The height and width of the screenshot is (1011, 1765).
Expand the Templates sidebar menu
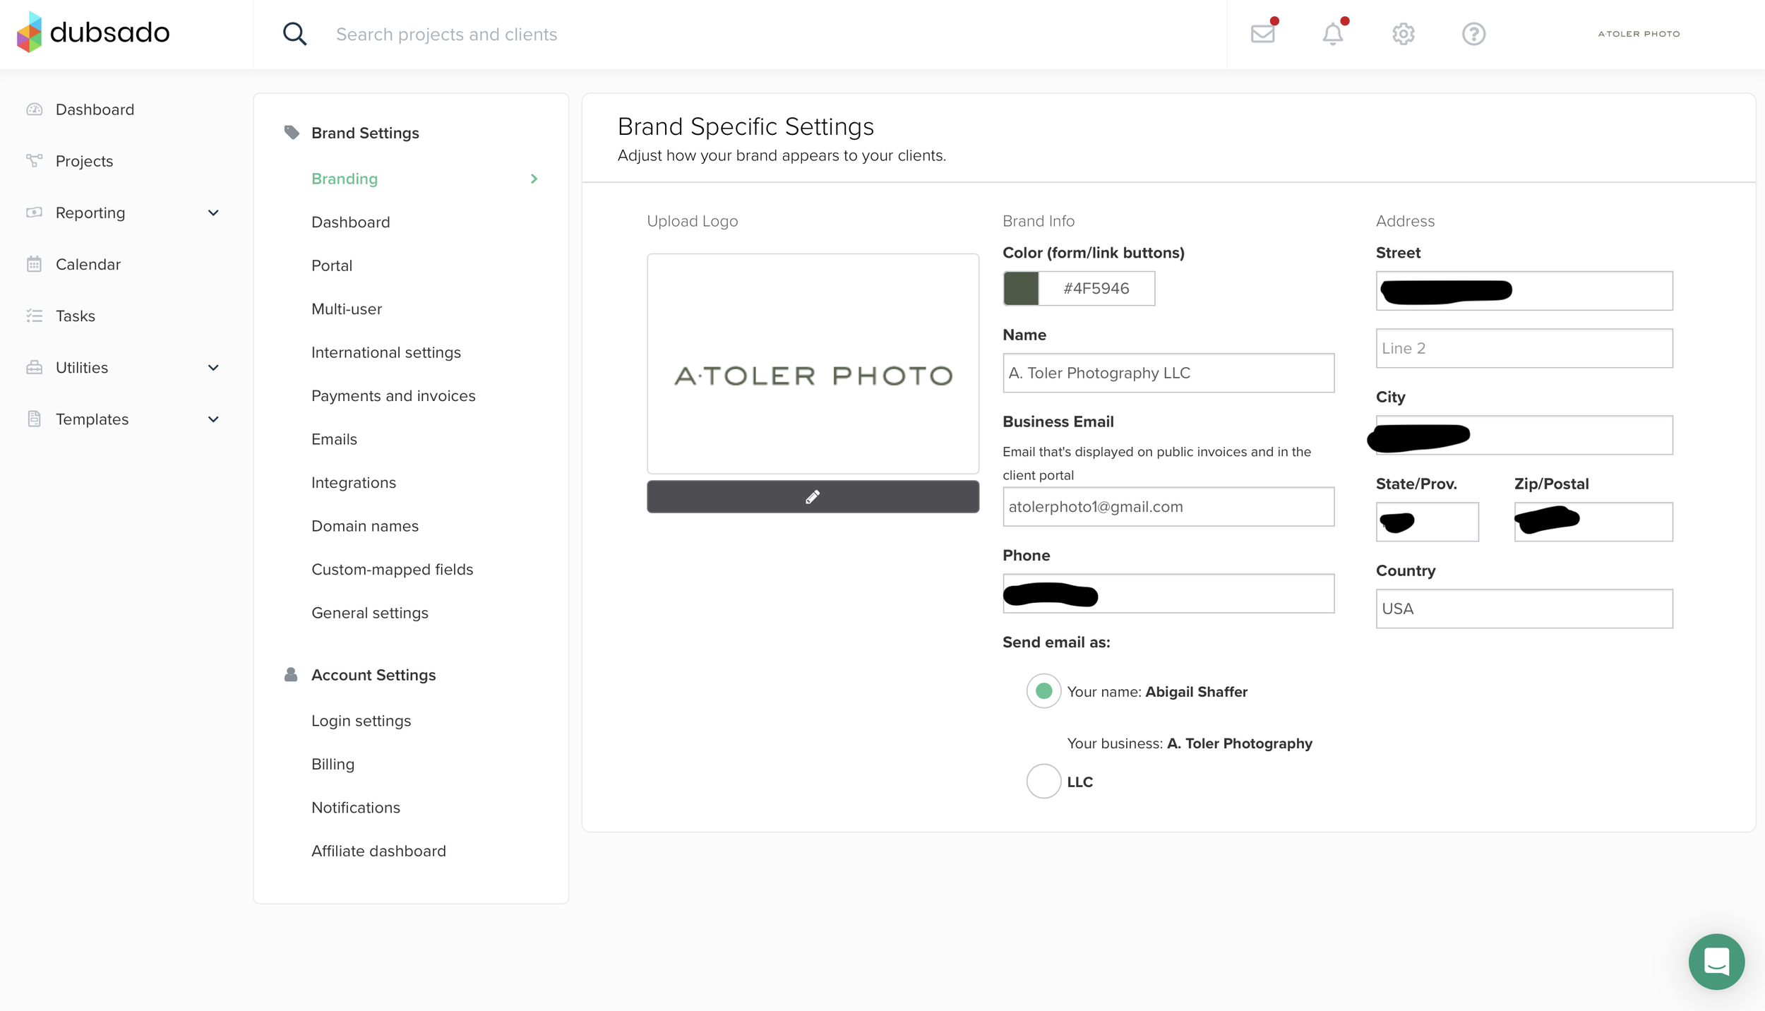213,419
